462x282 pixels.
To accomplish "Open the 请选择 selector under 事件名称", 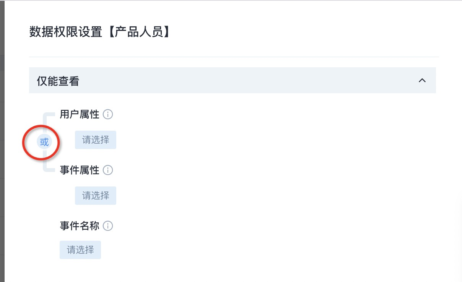I will click(80, 250).
